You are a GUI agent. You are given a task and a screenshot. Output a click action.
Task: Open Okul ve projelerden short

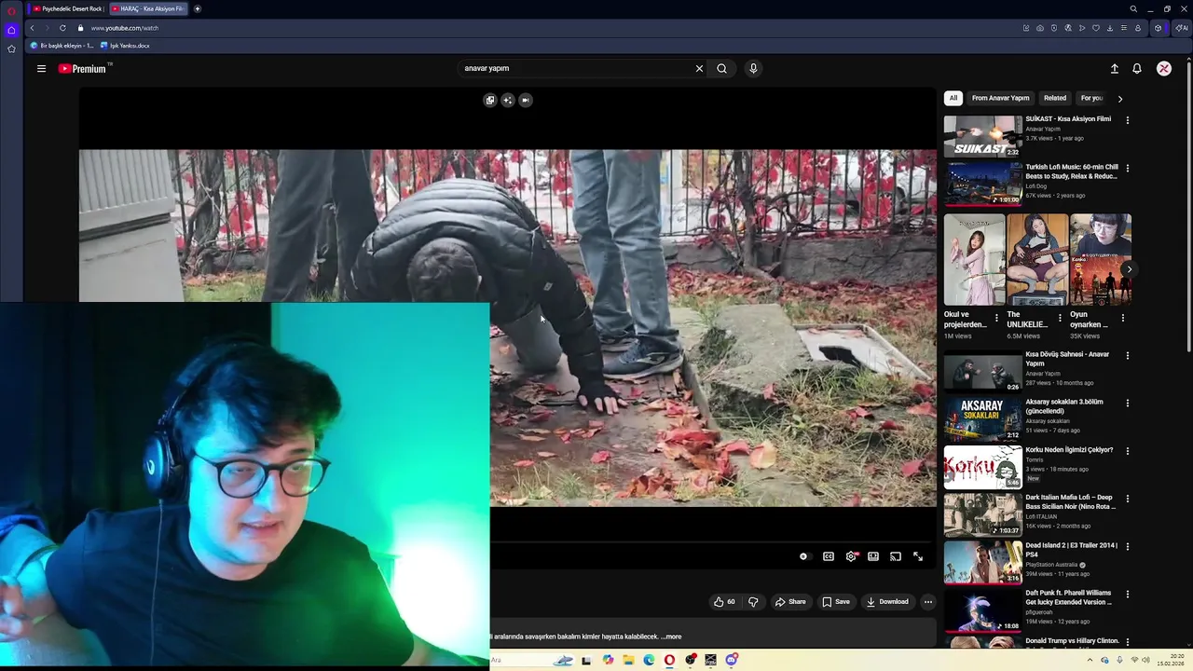tap(974, 260)
